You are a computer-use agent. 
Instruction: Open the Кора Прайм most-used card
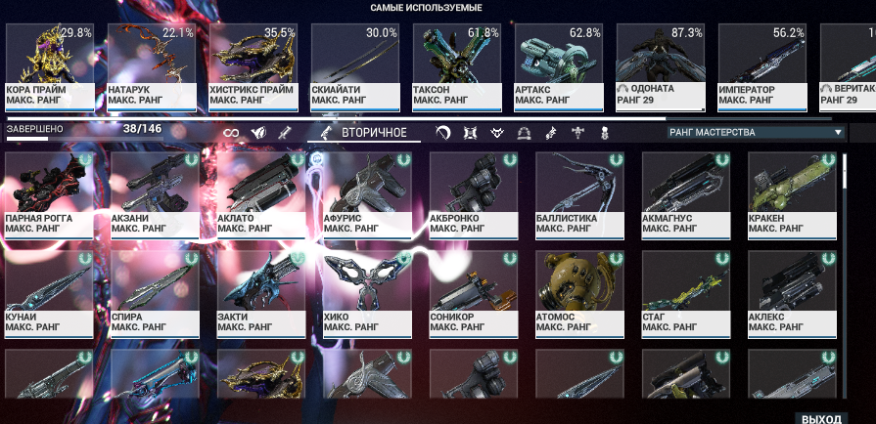50,68
